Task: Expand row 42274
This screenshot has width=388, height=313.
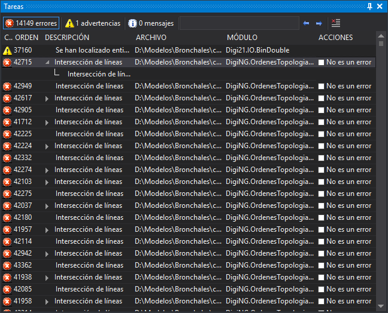Action: tap(47, 170)
